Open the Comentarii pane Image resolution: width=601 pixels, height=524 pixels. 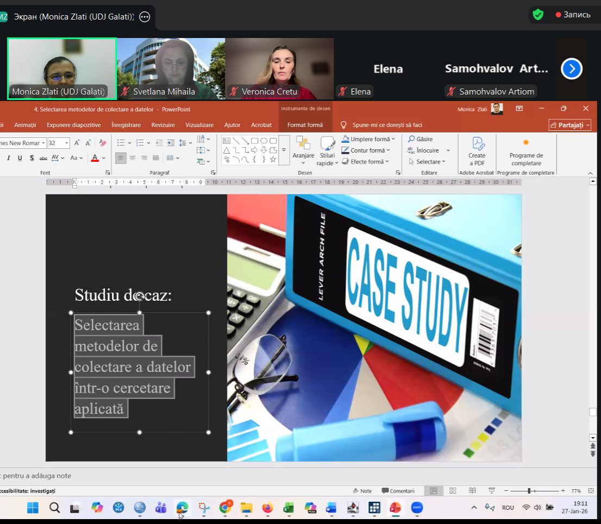point(398,491)
